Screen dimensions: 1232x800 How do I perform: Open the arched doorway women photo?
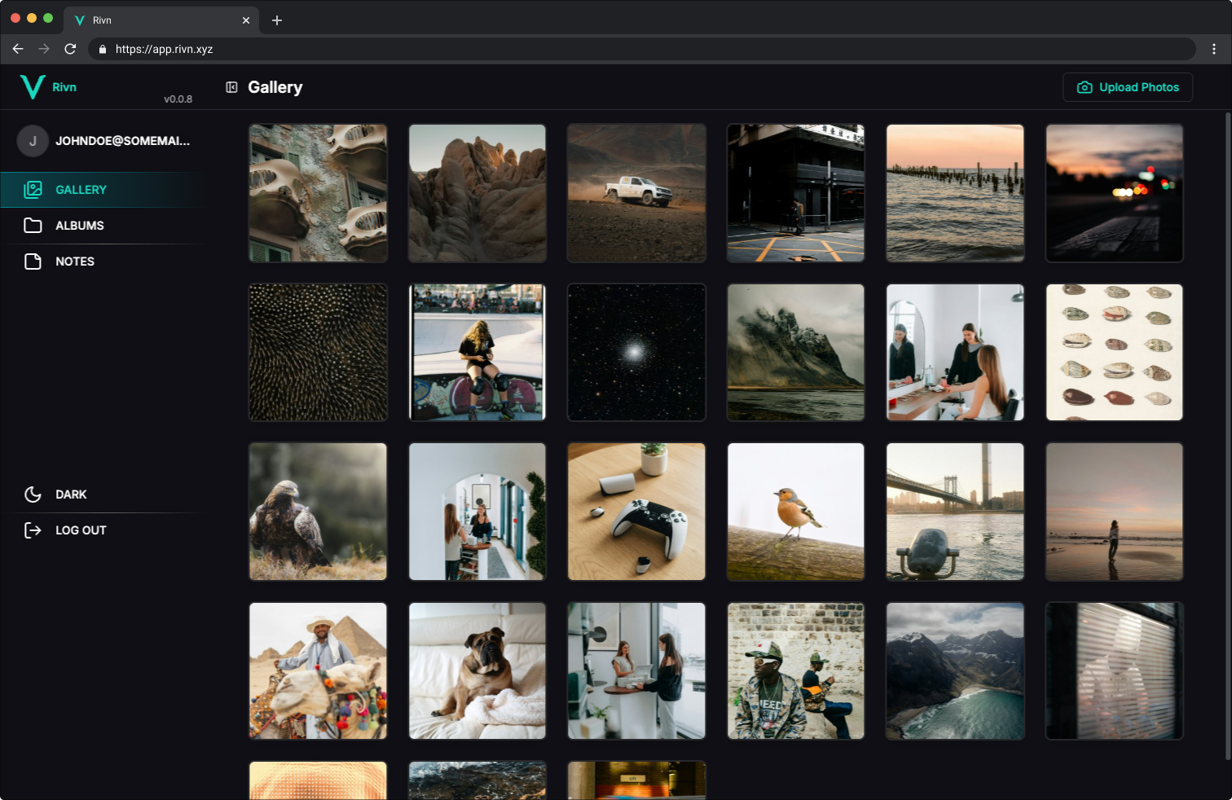[x=477, y=512]
